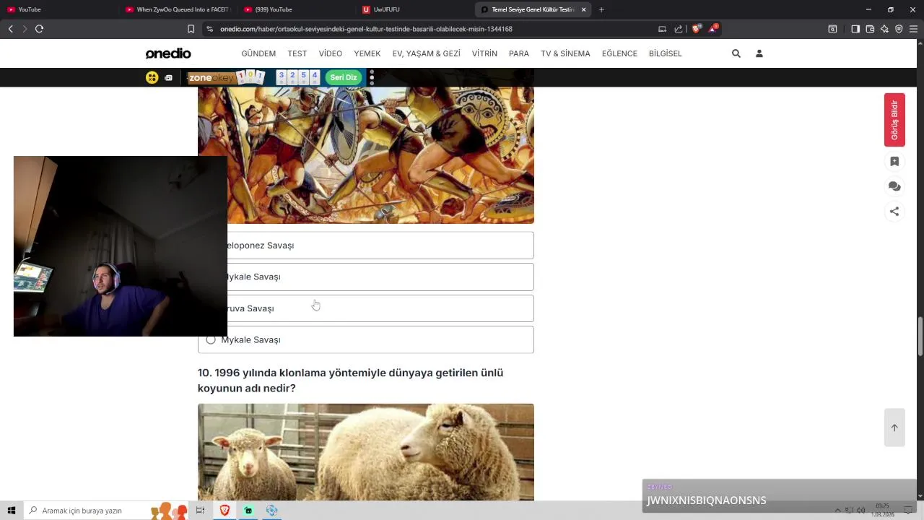Jump back to top with arrow button
Viewport: 924px width, 520px height.
894,428
